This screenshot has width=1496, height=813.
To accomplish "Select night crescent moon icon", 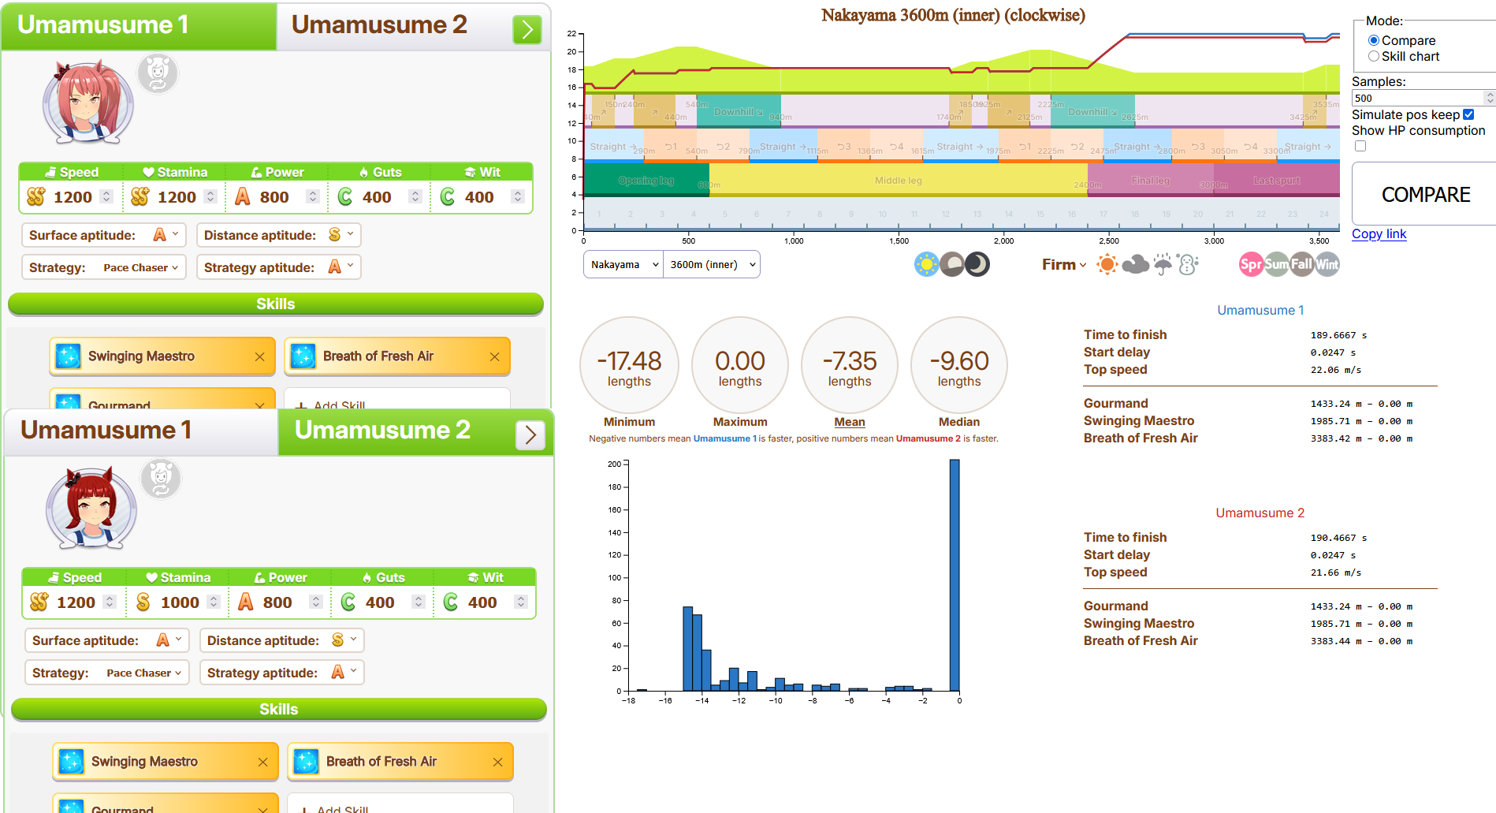I will [x=977, y=264].
